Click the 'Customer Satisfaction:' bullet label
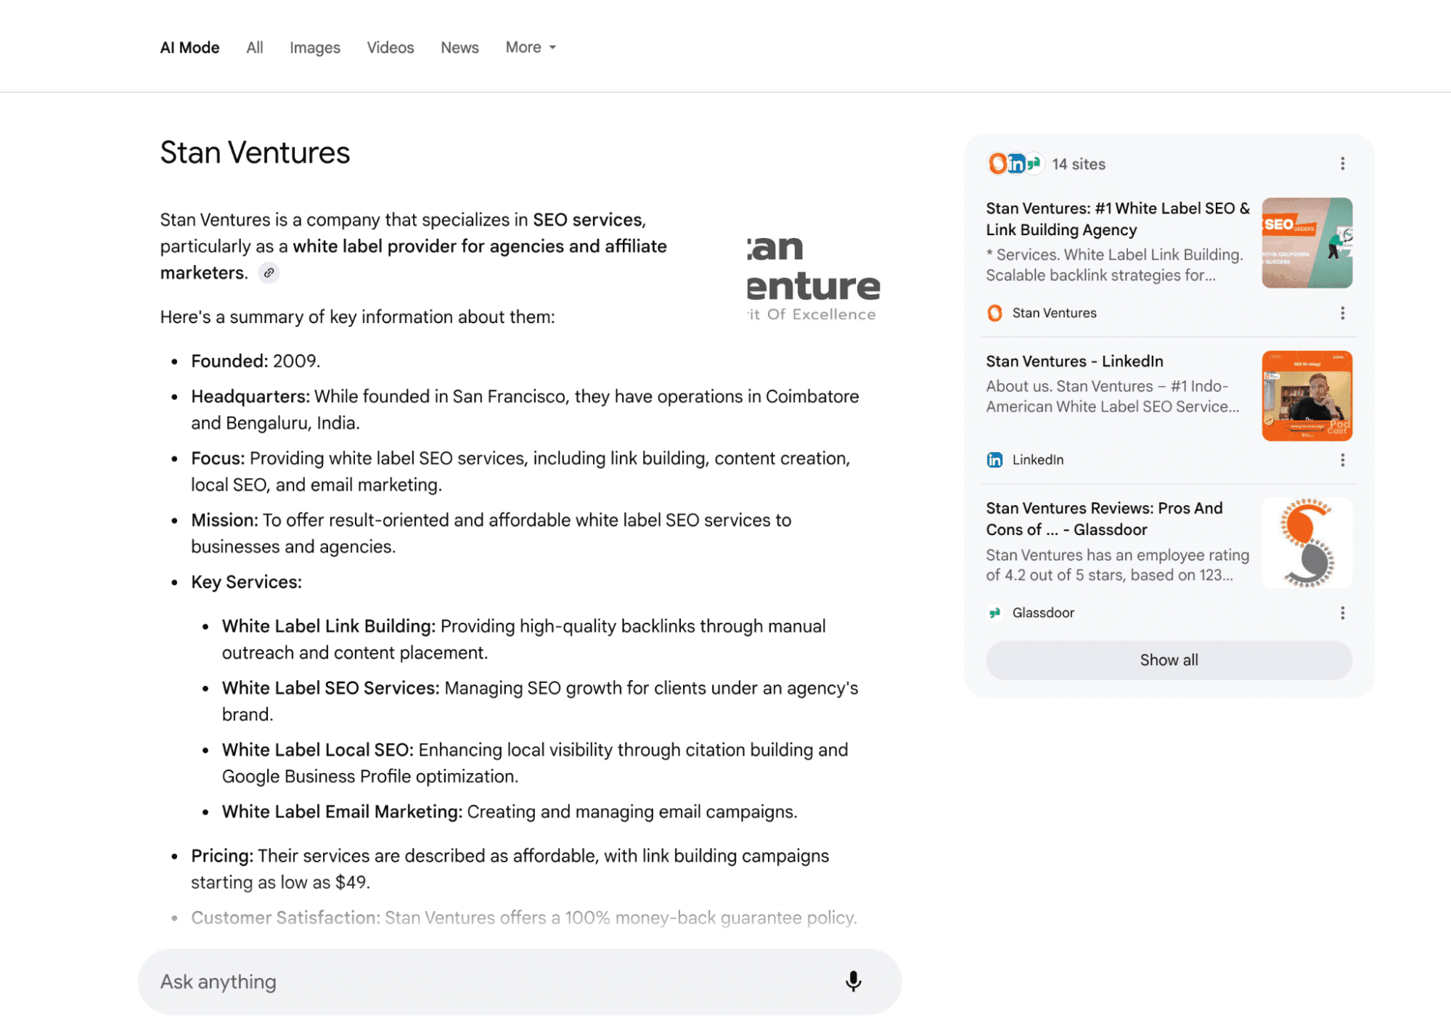This screenshot has height=1033, width=1451. [285, 917]
